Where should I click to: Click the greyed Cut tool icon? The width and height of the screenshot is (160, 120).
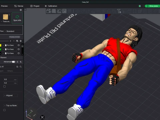[98, 11]
